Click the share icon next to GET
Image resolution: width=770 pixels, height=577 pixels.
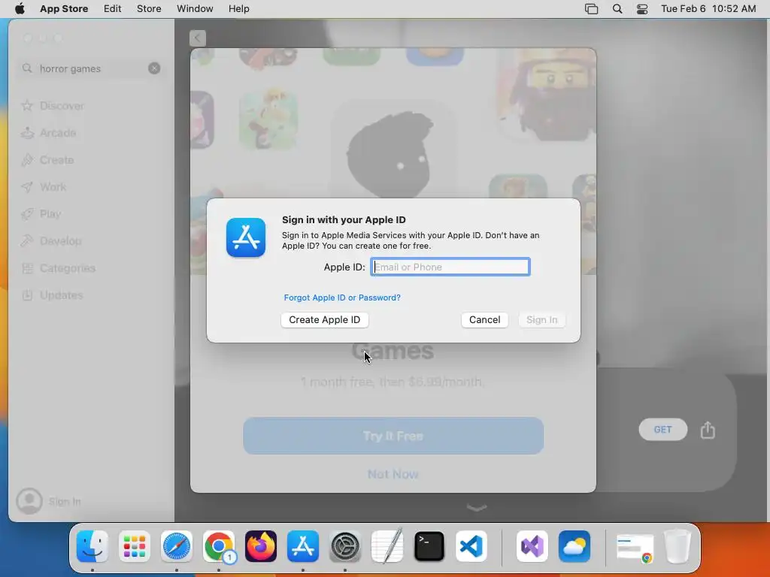pos(707,430)
